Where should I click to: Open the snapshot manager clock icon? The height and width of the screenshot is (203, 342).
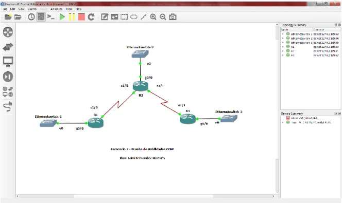[x=31, y=17]
